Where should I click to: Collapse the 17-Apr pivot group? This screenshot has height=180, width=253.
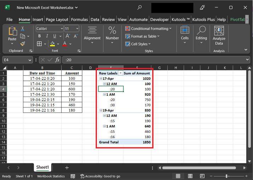click(101, 78)
